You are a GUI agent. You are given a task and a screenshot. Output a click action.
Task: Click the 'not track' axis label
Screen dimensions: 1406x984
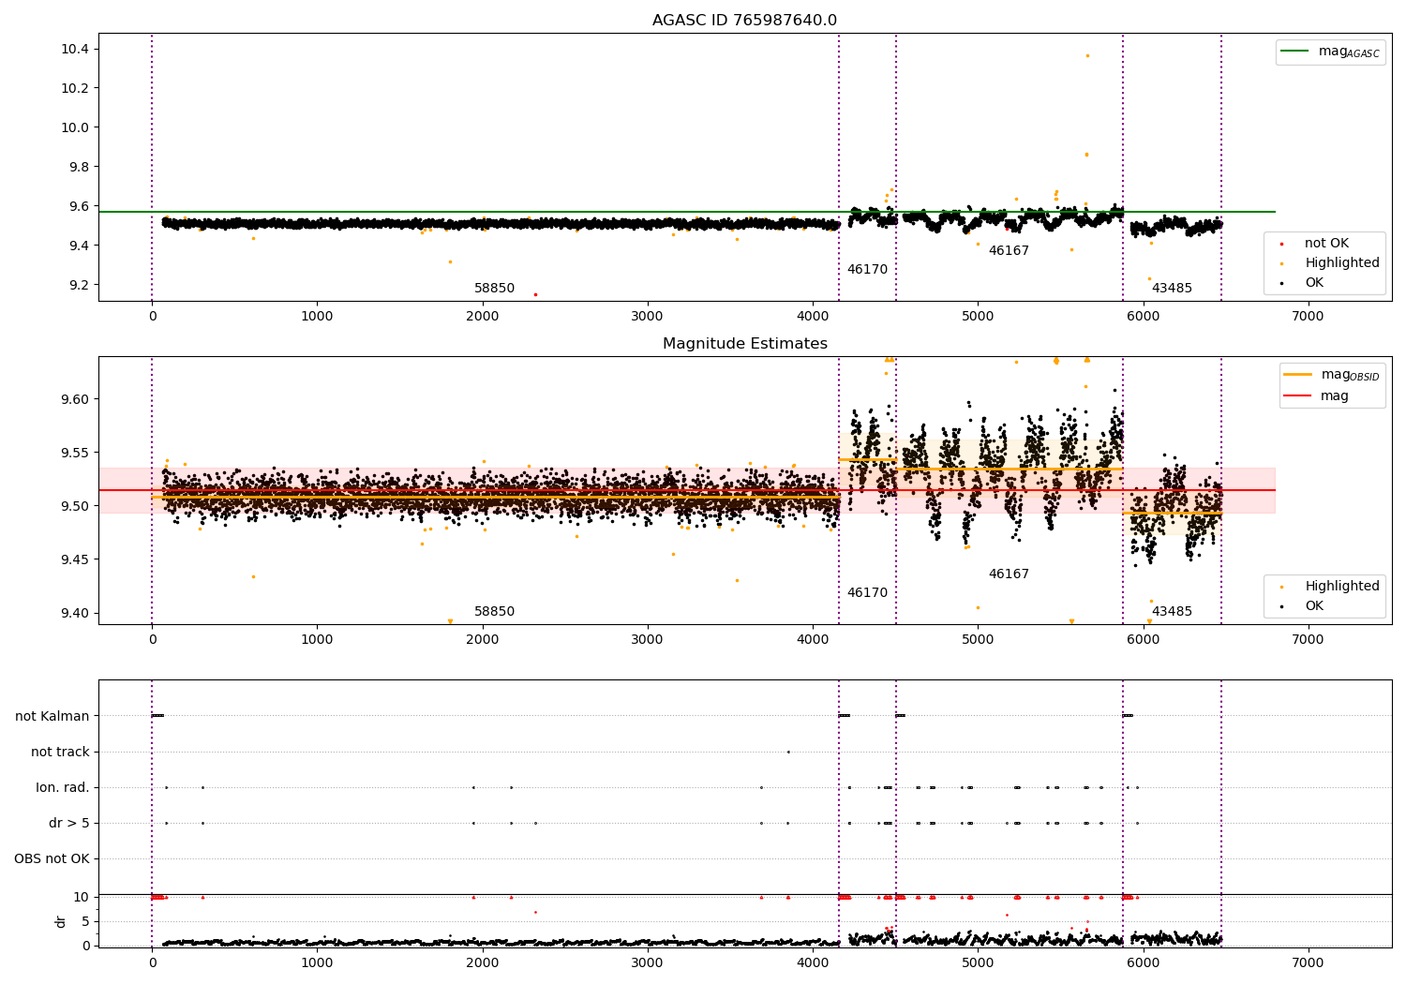(60, 753)
